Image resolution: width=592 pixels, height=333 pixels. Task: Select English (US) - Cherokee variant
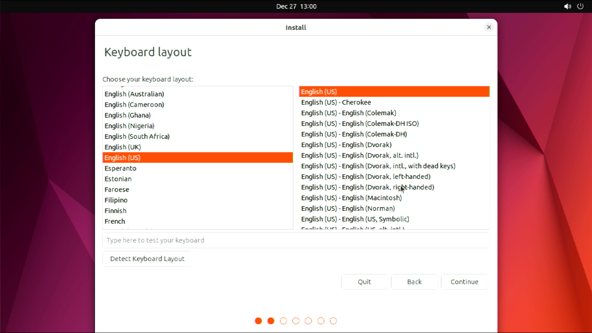coord(336,102)
